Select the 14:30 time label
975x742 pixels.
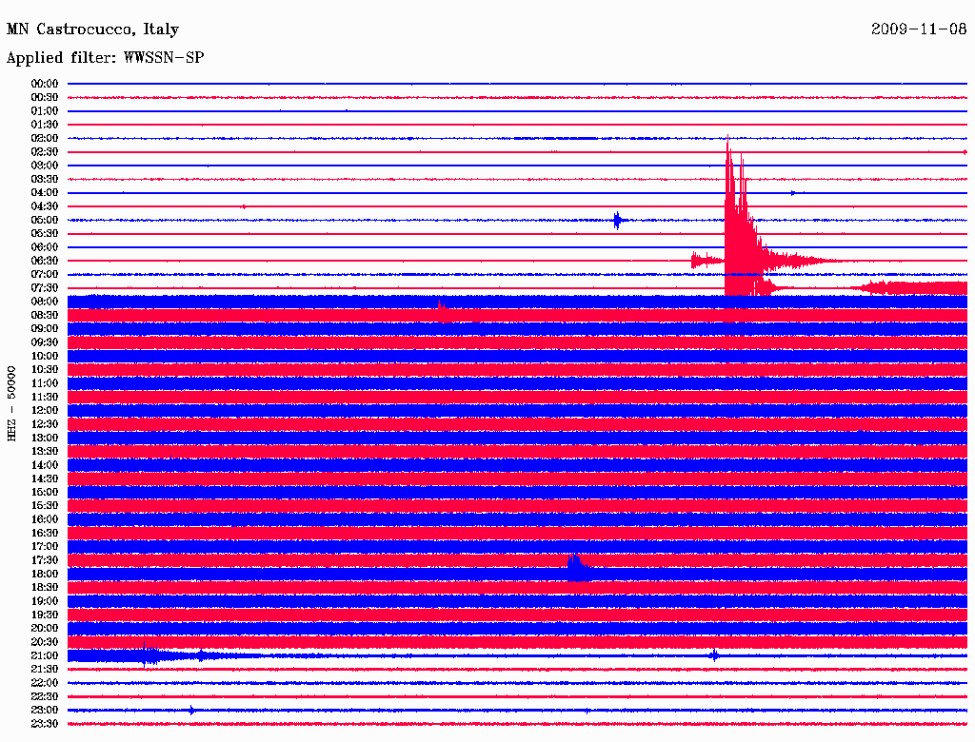[x=45, y=478]
